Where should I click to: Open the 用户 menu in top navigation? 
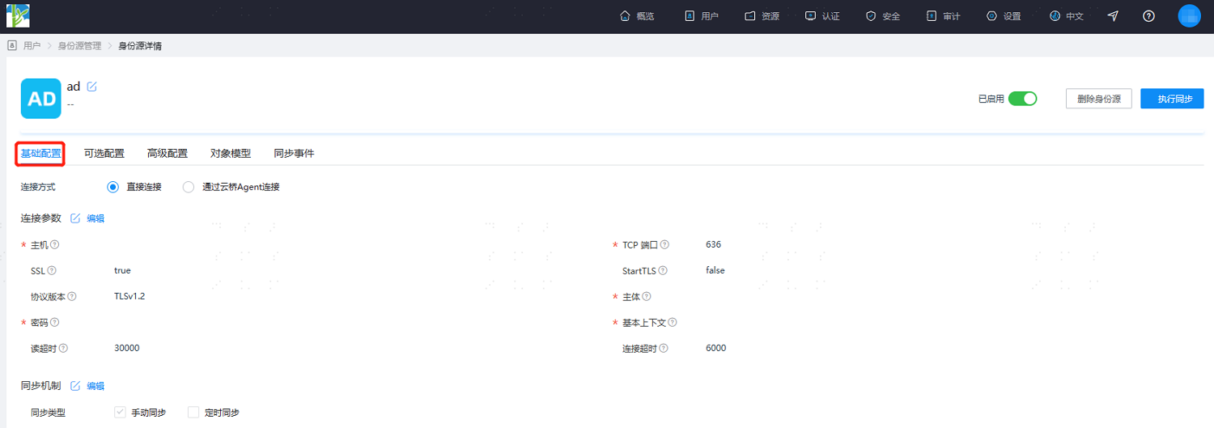702,16
